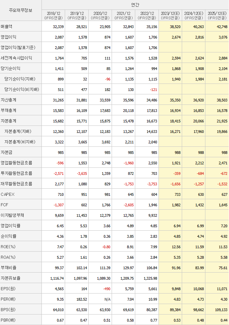Image resolution: width=229 pixels, height=325 pixels.
Task: Select the 당기순이익(비지배) row label
Action: tap(22, 89)
